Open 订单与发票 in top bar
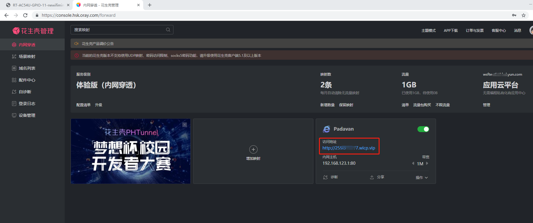Image resolution: width=533 pixels, height=223 pixels. pyautogui.click(x=474, y=31)
